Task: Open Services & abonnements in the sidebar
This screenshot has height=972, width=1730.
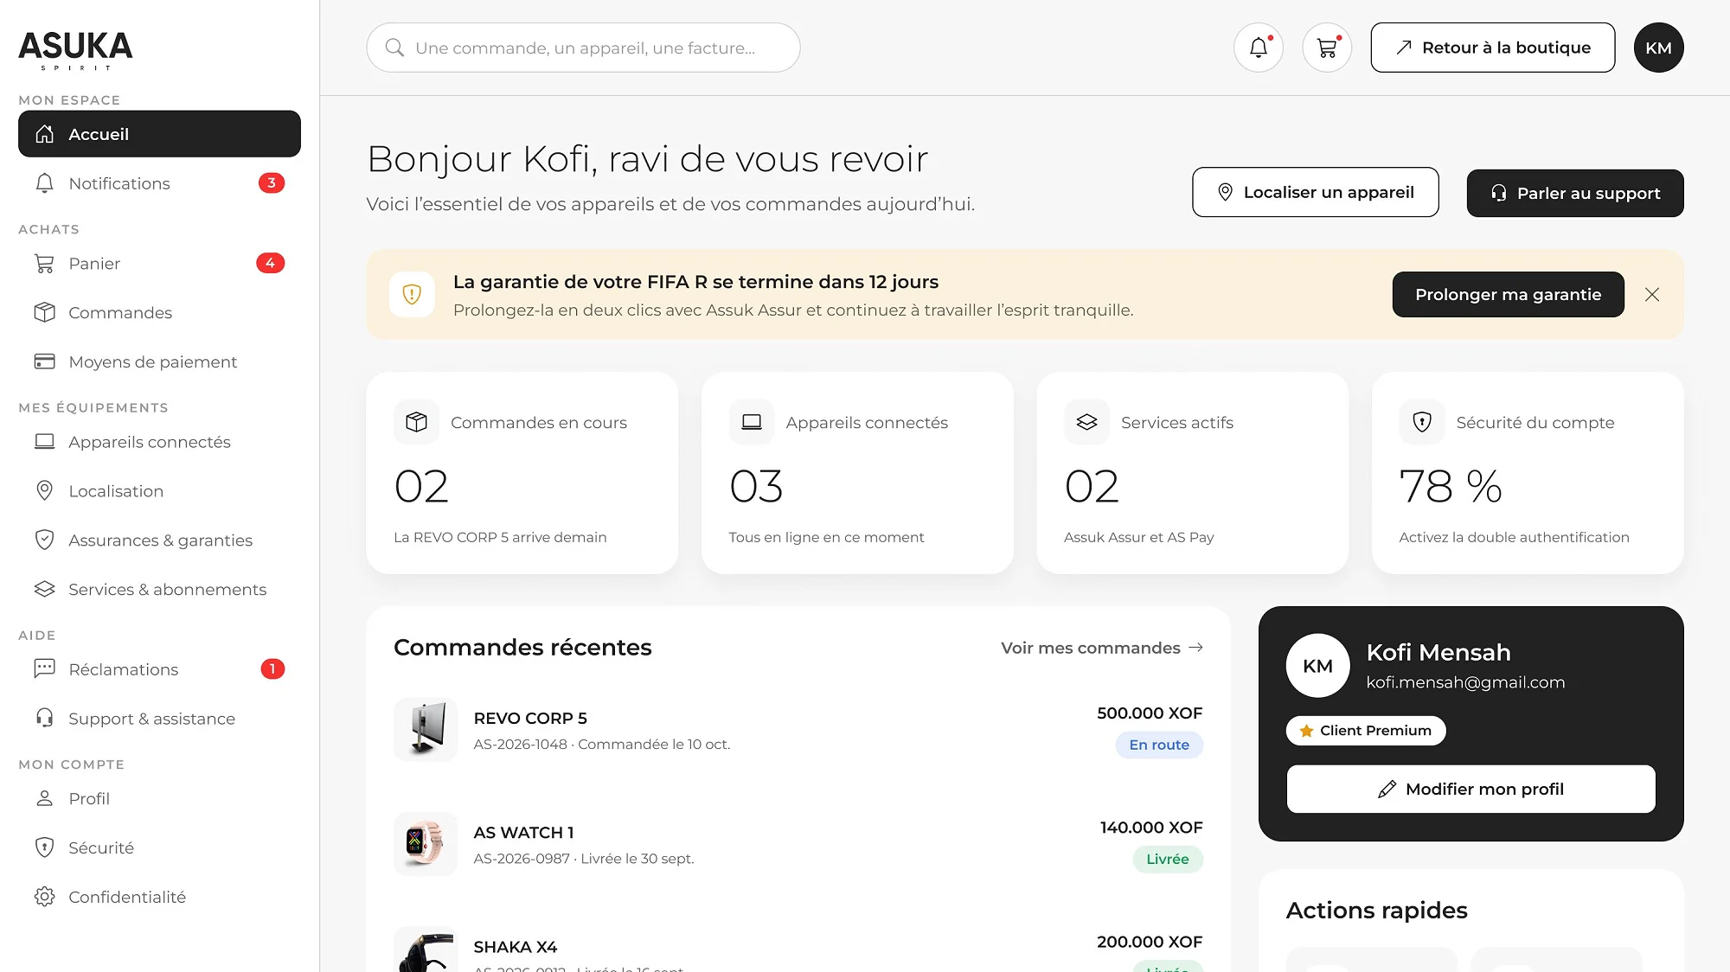Action: coord(159,590)
